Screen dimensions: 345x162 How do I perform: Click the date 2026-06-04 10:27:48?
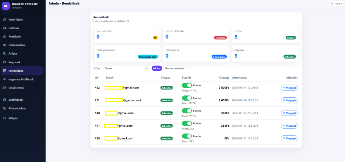pyautogui.click(x=245, y=88)
